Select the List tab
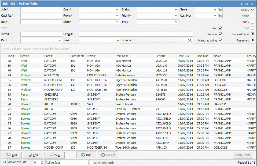Image resolution: width=257 pixels, height=166 pixels. click(x=4, y=162)
